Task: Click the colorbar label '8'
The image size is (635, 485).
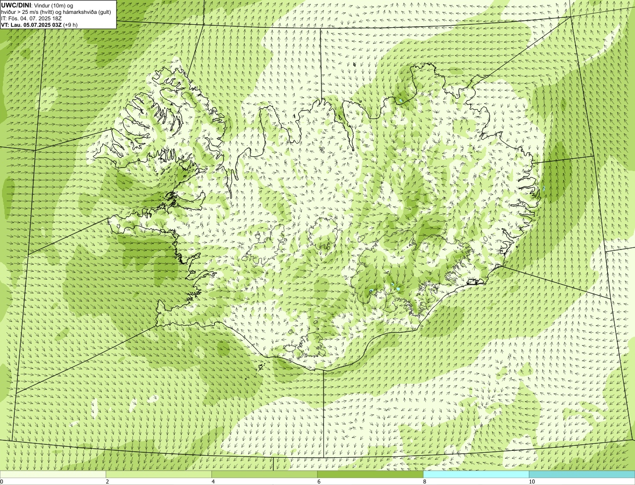Action: pyautogui.click(x=424, y=482)
